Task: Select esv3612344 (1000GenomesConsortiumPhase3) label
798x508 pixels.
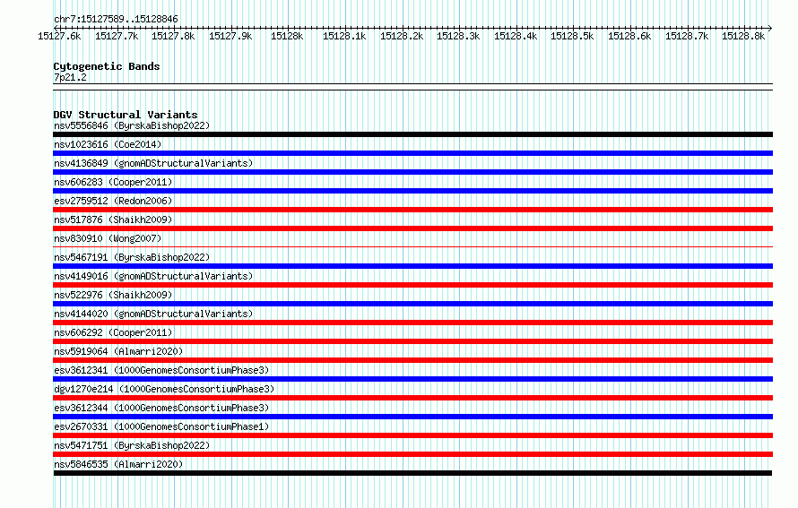Action: (x=161, y=408)
